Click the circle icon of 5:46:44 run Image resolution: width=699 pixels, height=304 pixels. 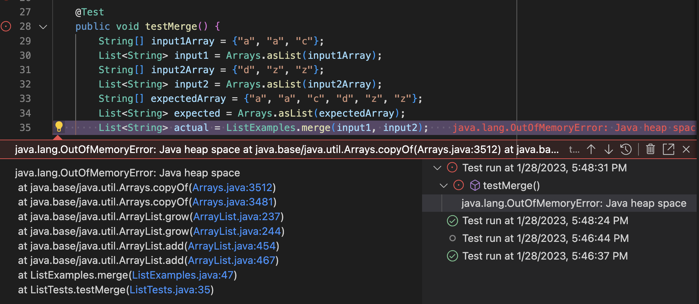click(x=453, y=238)
